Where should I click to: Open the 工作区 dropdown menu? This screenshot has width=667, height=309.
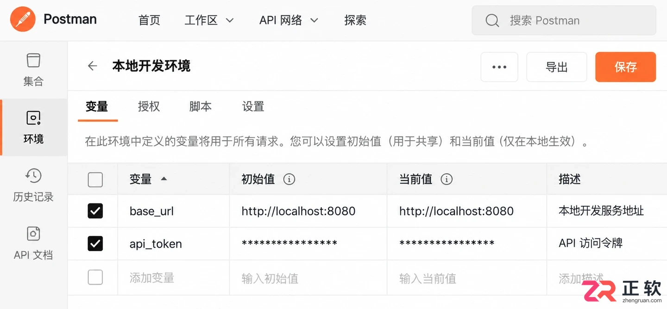(209, 20)
